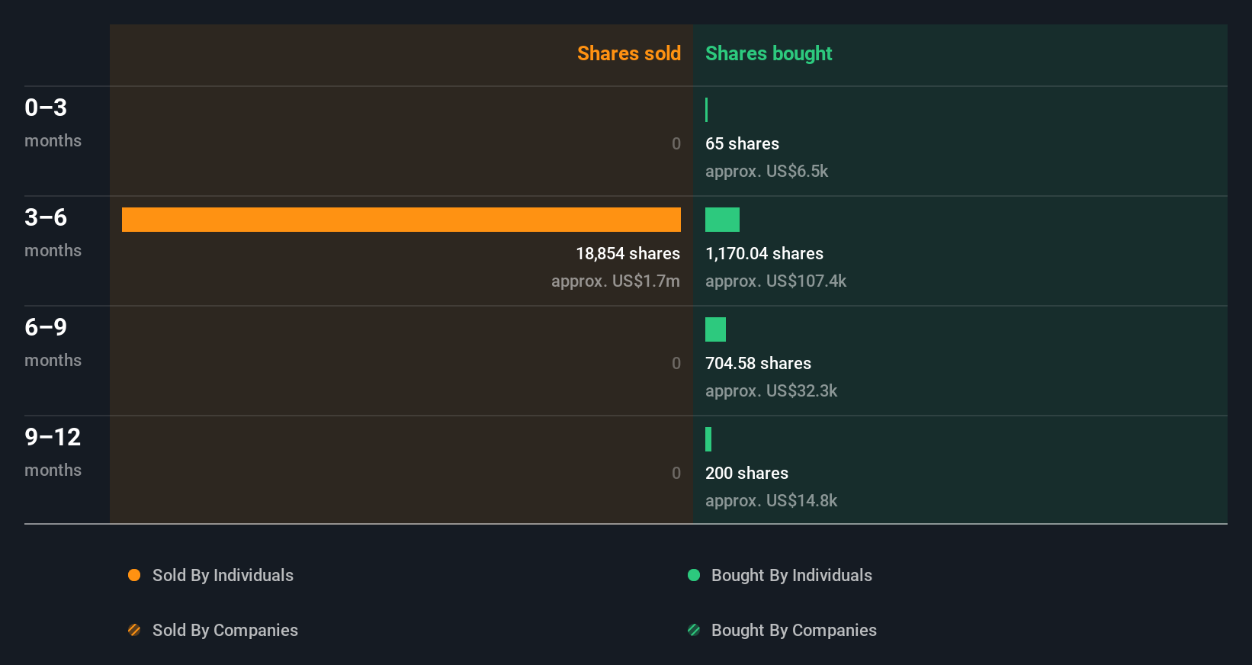Click the thin green 65 shares bar
The image size is (1252, 665).
tap(707, 110)
